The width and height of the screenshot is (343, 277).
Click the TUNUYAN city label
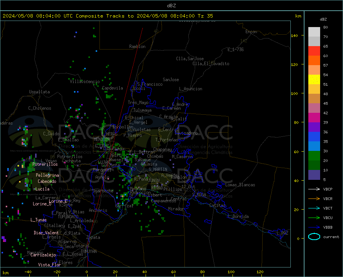click(88, 251)
